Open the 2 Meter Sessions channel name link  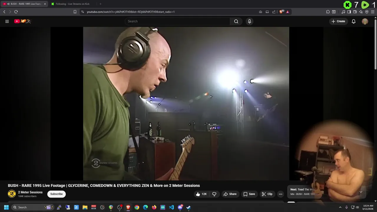tap(30, 192)
